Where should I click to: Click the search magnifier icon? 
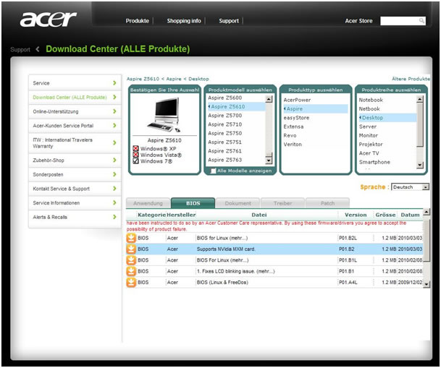[421, 20]
